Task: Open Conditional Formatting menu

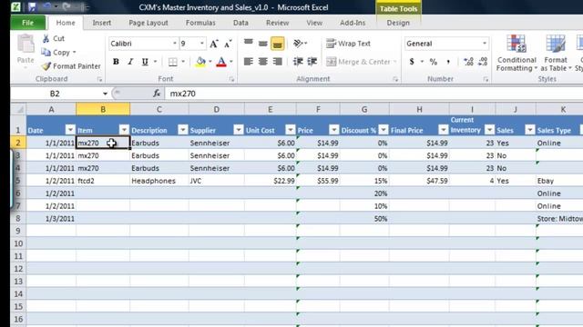Action: click(x=517, y=53)
